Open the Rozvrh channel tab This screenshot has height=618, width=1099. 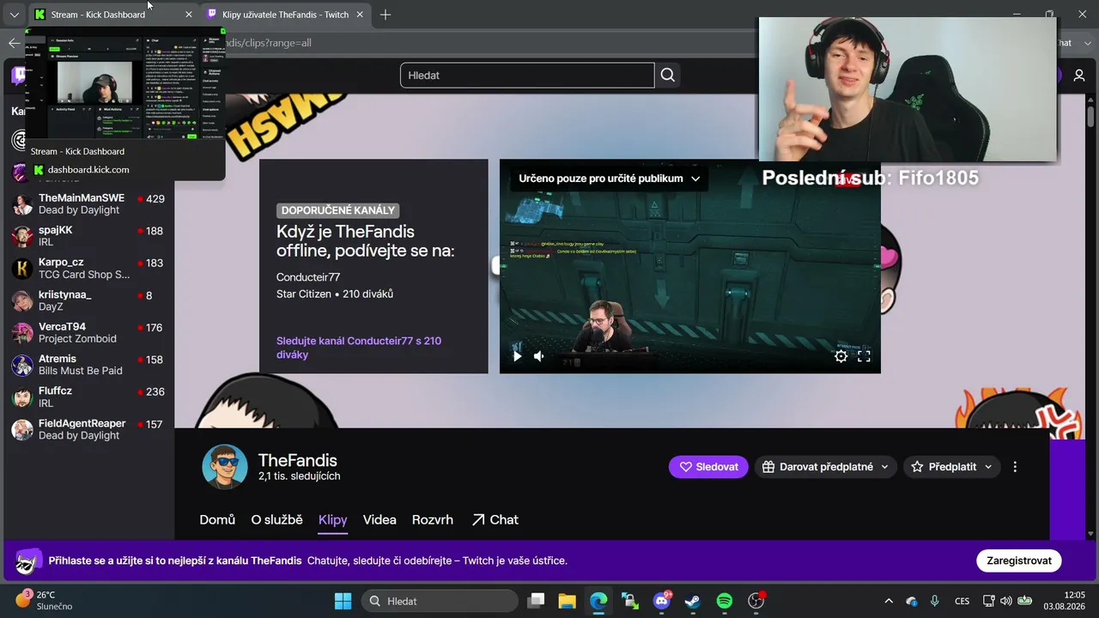[x=433, y=519]
